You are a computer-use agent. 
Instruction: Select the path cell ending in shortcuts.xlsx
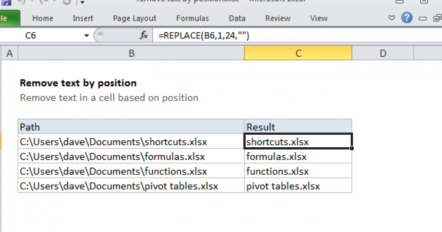click(x=131, y=141)
